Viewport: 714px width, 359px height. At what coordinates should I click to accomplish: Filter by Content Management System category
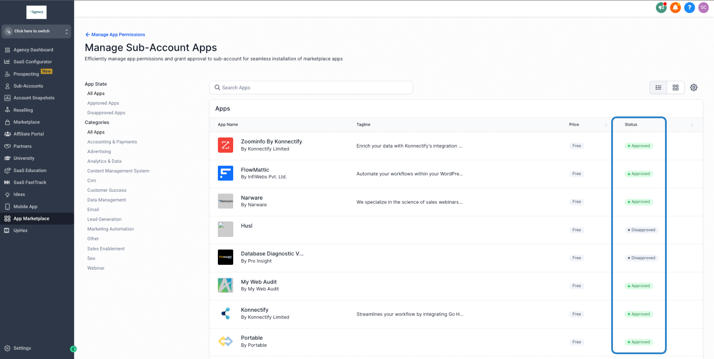(118, 171)
